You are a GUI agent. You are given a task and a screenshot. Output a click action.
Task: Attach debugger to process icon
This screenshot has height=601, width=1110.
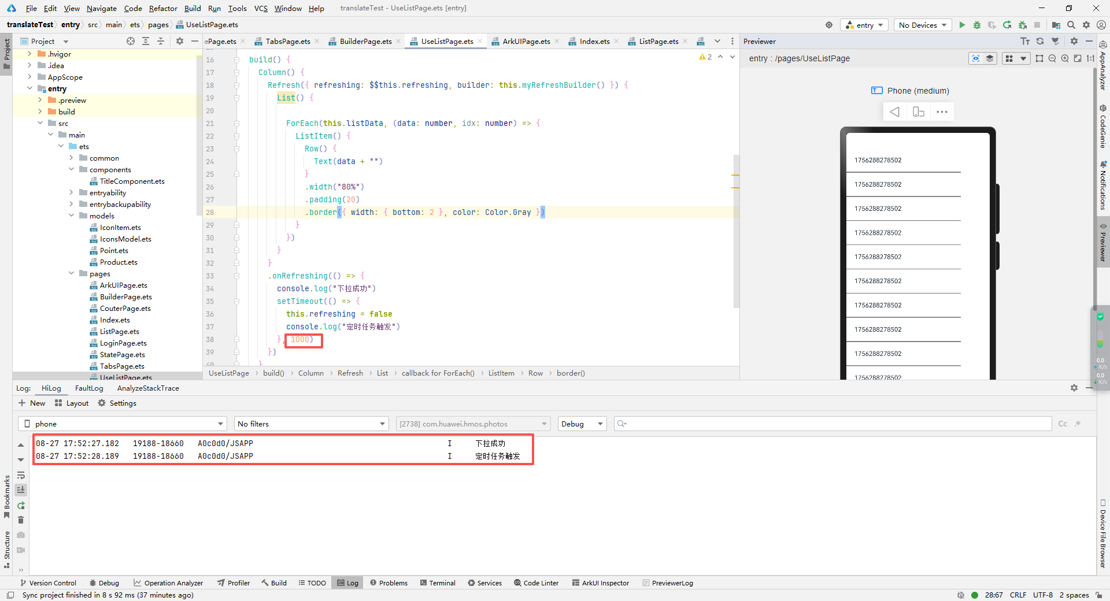[x=1022, y=25]
